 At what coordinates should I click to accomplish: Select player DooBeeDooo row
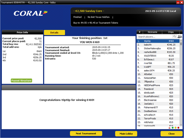(158, 111)
